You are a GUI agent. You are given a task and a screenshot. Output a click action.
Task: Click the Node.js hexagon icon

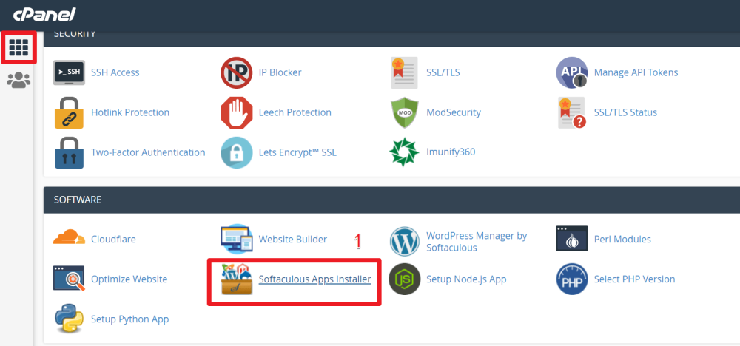click(x=405, y=279)
